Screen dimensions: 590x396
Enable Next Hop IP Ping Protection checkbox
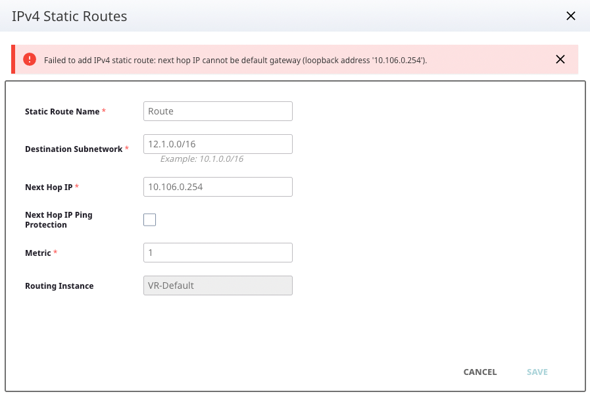(x=150, y=220)
